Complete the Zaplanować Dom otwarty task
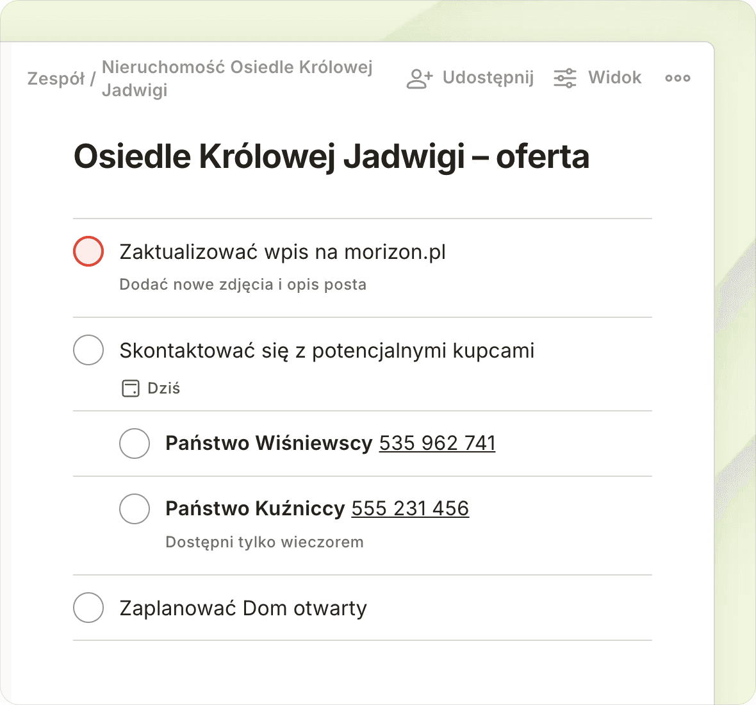This screenshot has width=756, height=705. 88,608
